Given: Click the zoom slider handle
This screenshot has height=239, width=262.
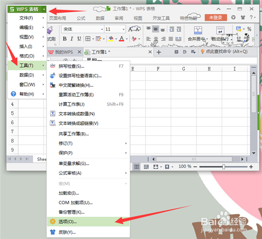Looking at the screenshot, I should click(x=224, y=167).
